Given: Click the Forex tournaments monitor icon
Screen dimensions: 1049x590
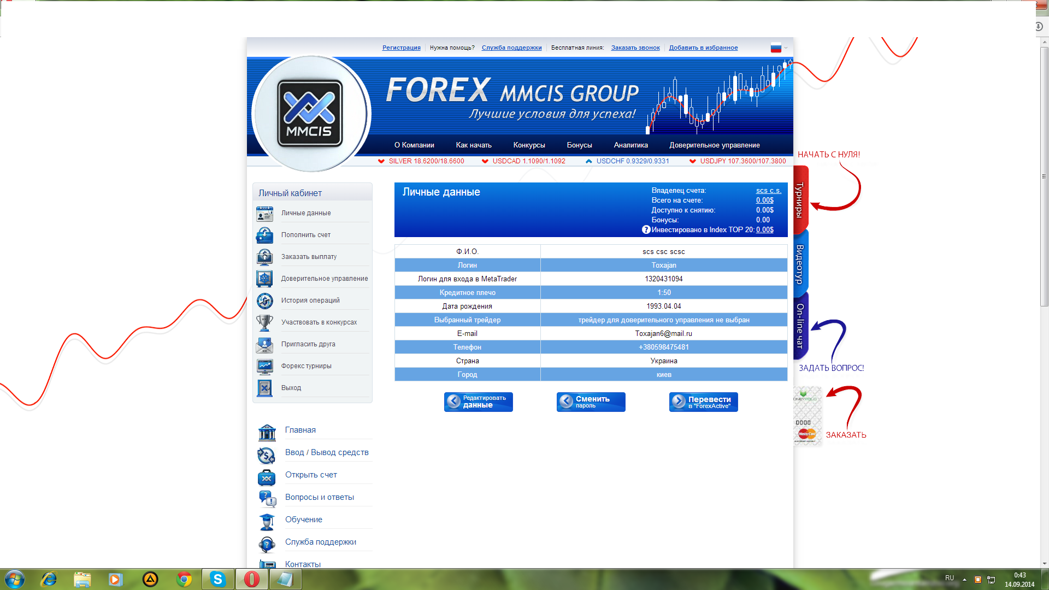Looking at the screenshot, I should [264, 367].
